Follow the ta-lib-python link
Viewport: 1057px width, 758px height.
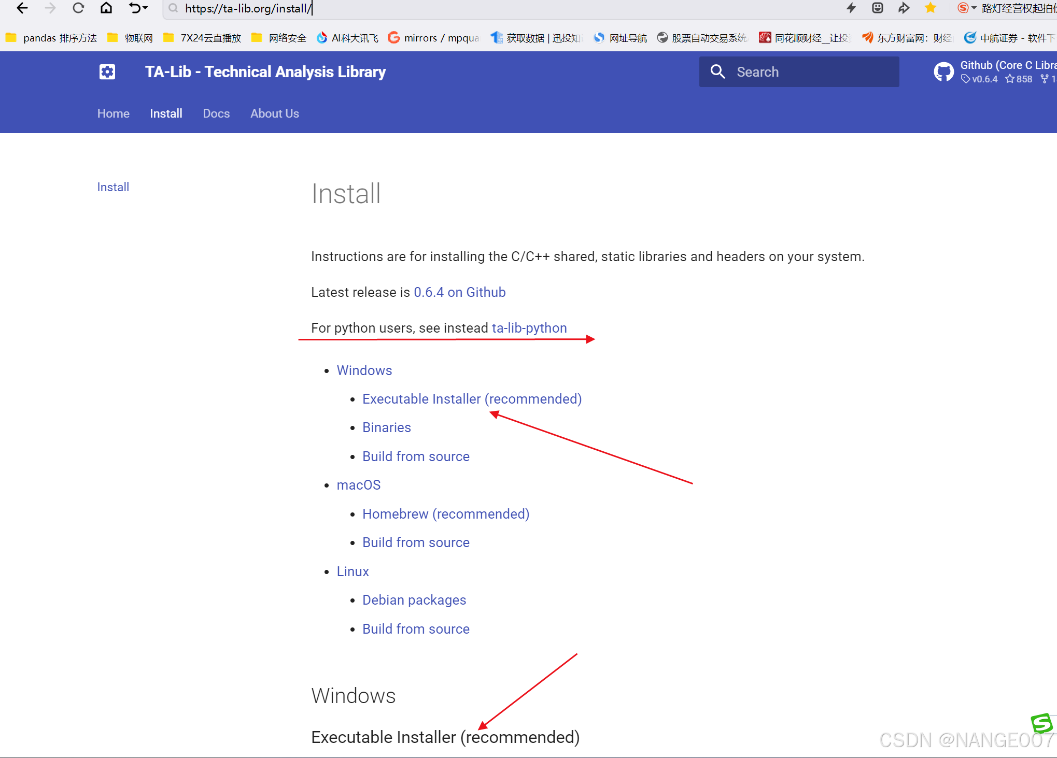(x=529, y=328)
